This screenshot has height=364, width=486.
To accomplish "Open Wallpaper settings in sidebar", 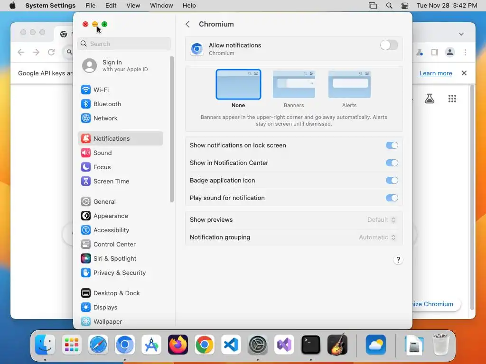I will (x=120, y=322).
